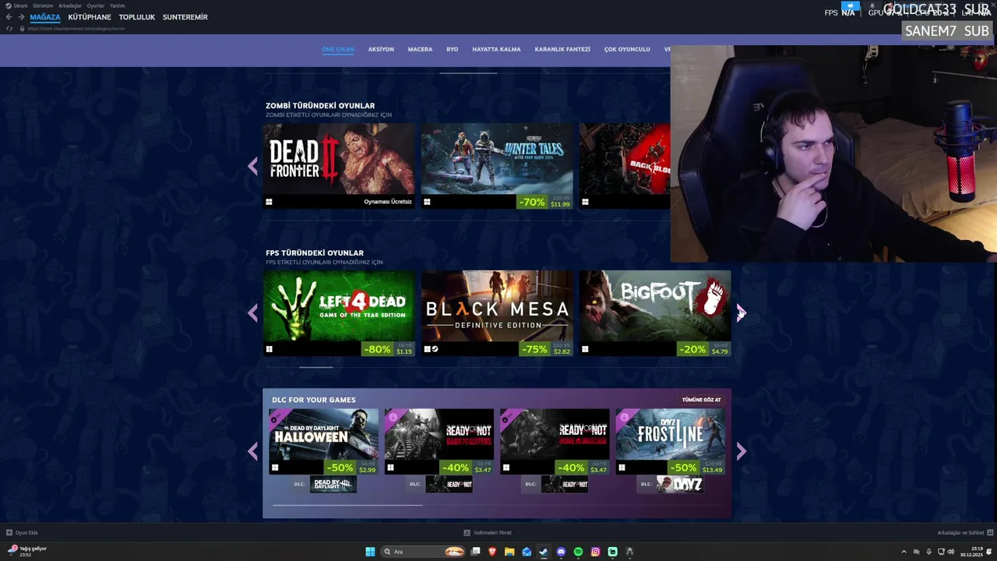Click the -70% Winter Tales price tag
Screen dimensions: 997x561
[544, 202]
